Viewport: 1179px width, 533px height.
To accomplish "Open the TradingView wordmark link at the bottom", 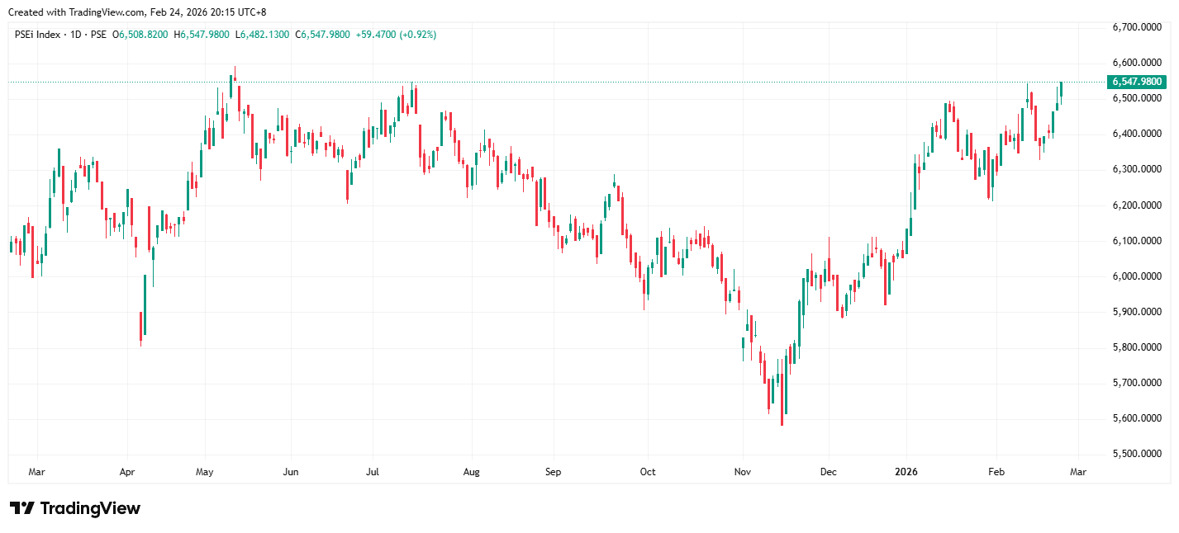I will pyautogui.click(x=90, y=508).
